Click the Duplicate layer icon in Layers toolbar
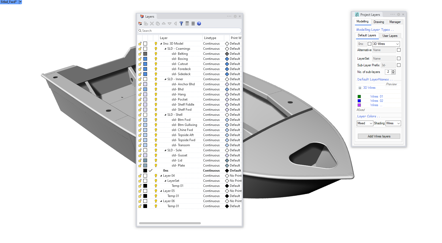The height and width of the screenshot is (243, 442). [x=158, y=24]
